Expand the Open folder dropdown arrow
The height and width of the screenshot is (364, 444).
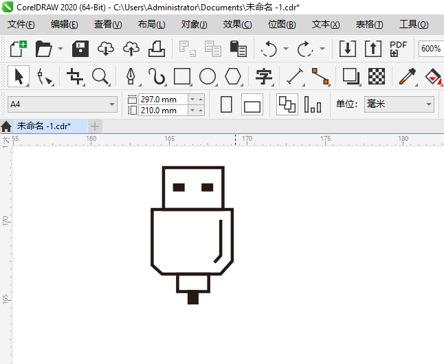tap(60, 49)
